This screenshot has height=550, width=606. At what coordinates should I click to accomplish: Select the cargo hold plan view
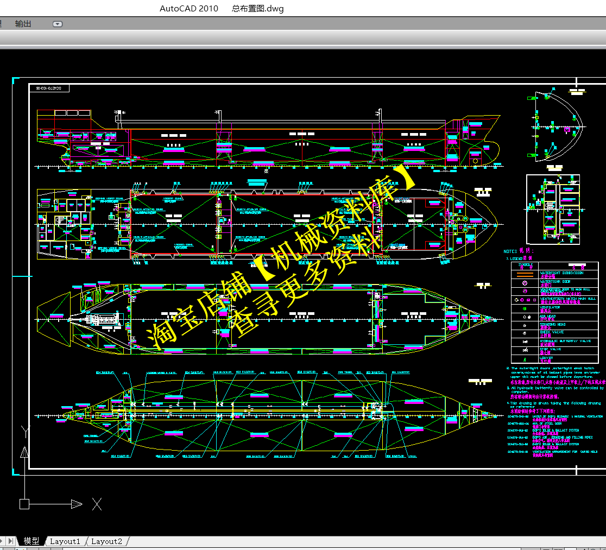(269, 319)
